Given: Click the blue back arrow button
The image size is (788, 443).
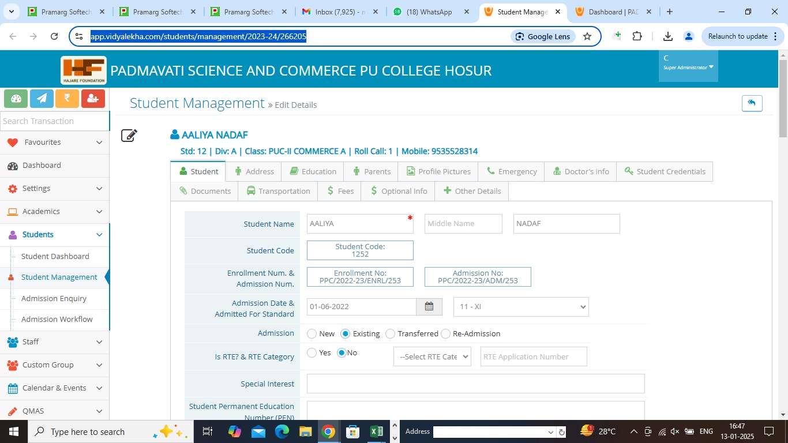Looking at the screenshot, I should point(752,103).
